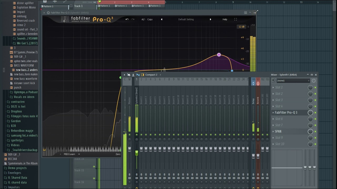This screenshot has height=189, width=337.
Task: Open the FabFilter Pro-Q 3 slot arrow menu
Action: coord(273,113)
